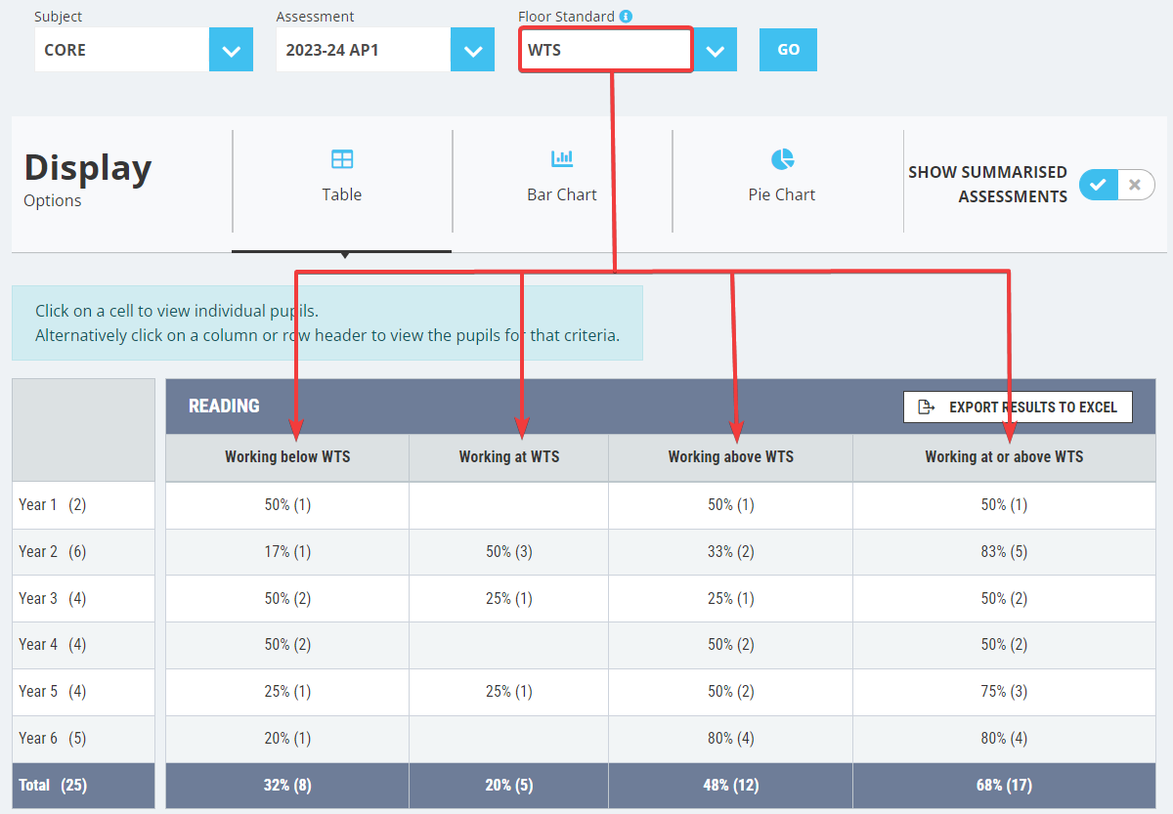Image resolution: width=1173 pixels, height=814 pixels.
Task: Click the Subject dropdown chevron icon
Action: [231, 49]
